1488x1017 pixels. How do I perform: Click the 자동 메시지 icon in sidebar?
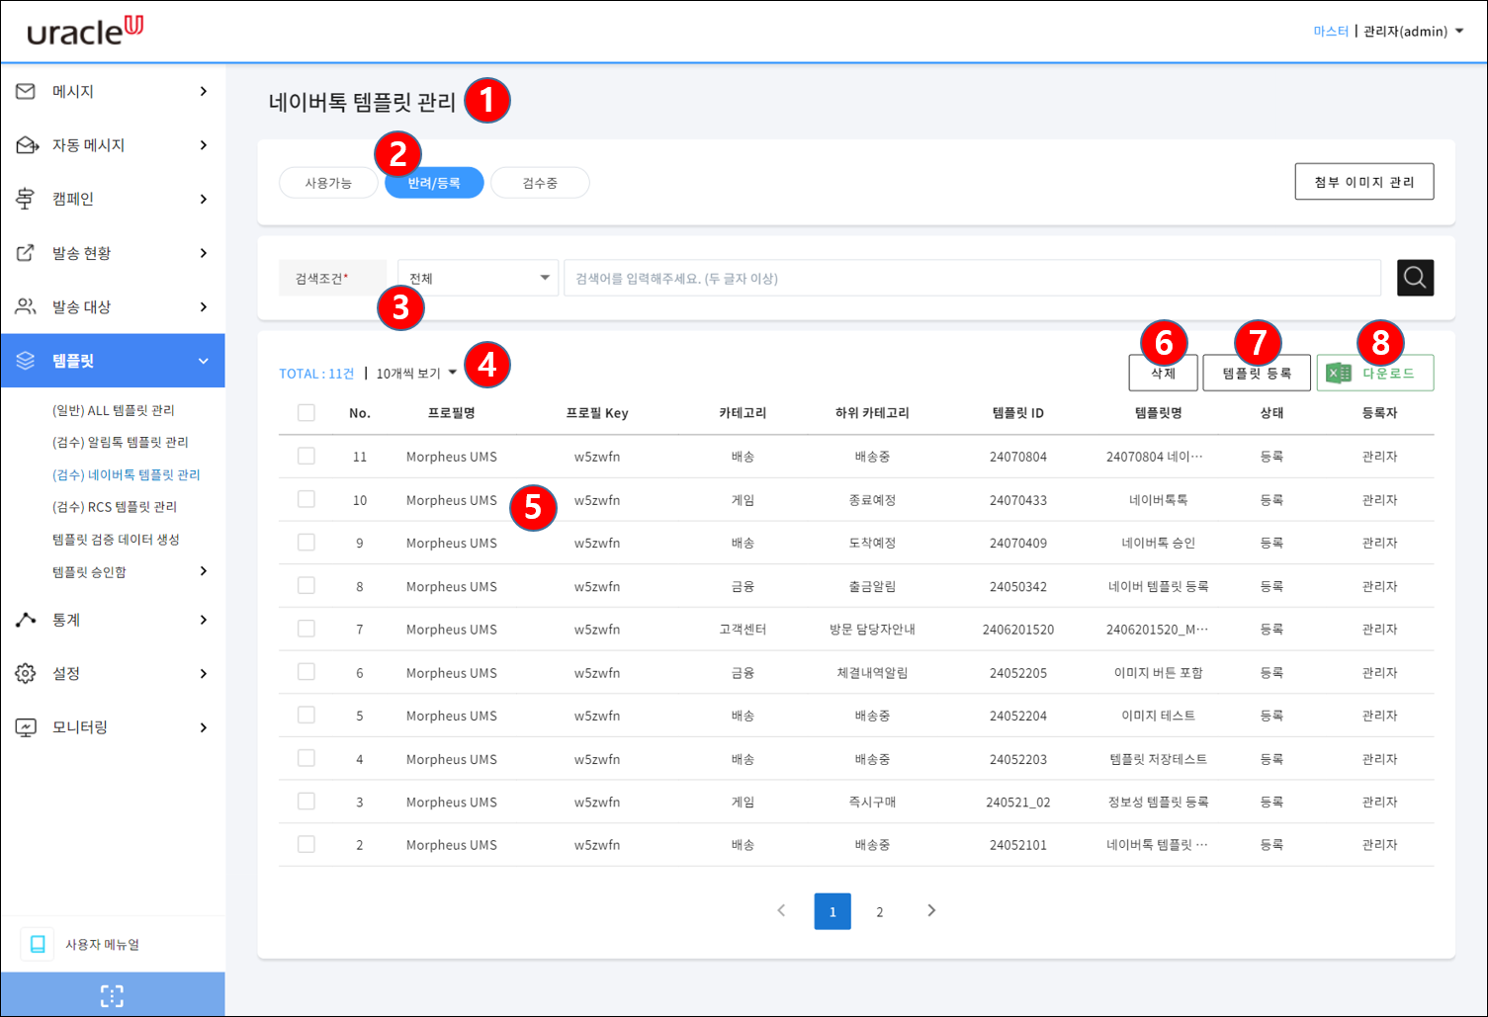[27, 145]
